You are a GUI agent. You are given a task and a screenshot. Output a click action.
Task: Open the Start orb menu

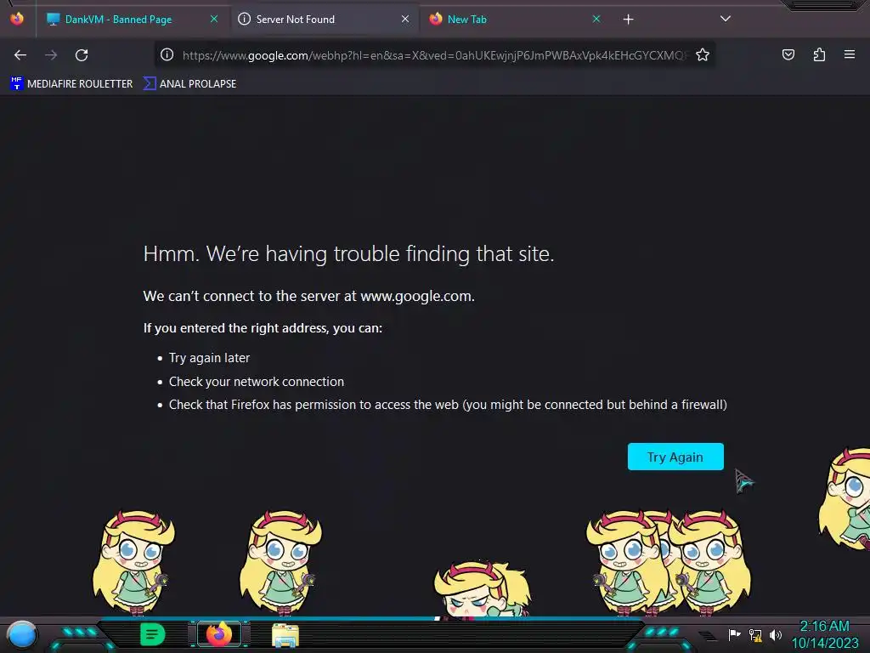tap(21, 636)
